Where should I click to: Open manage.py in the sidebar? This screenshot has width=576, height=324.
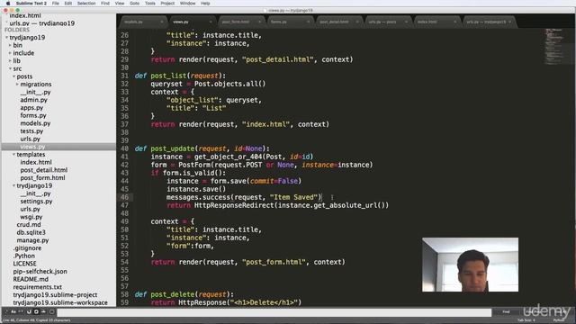tap(32, 240)
